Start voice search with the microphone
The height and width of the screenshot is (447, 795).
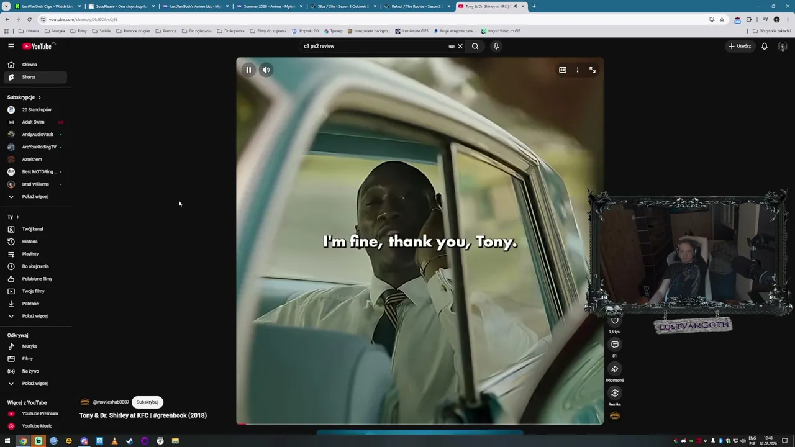click(496, 46)
